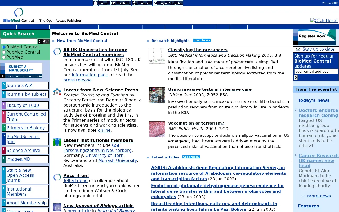
Task: Open University of Bern link
Action: point(104,156)
